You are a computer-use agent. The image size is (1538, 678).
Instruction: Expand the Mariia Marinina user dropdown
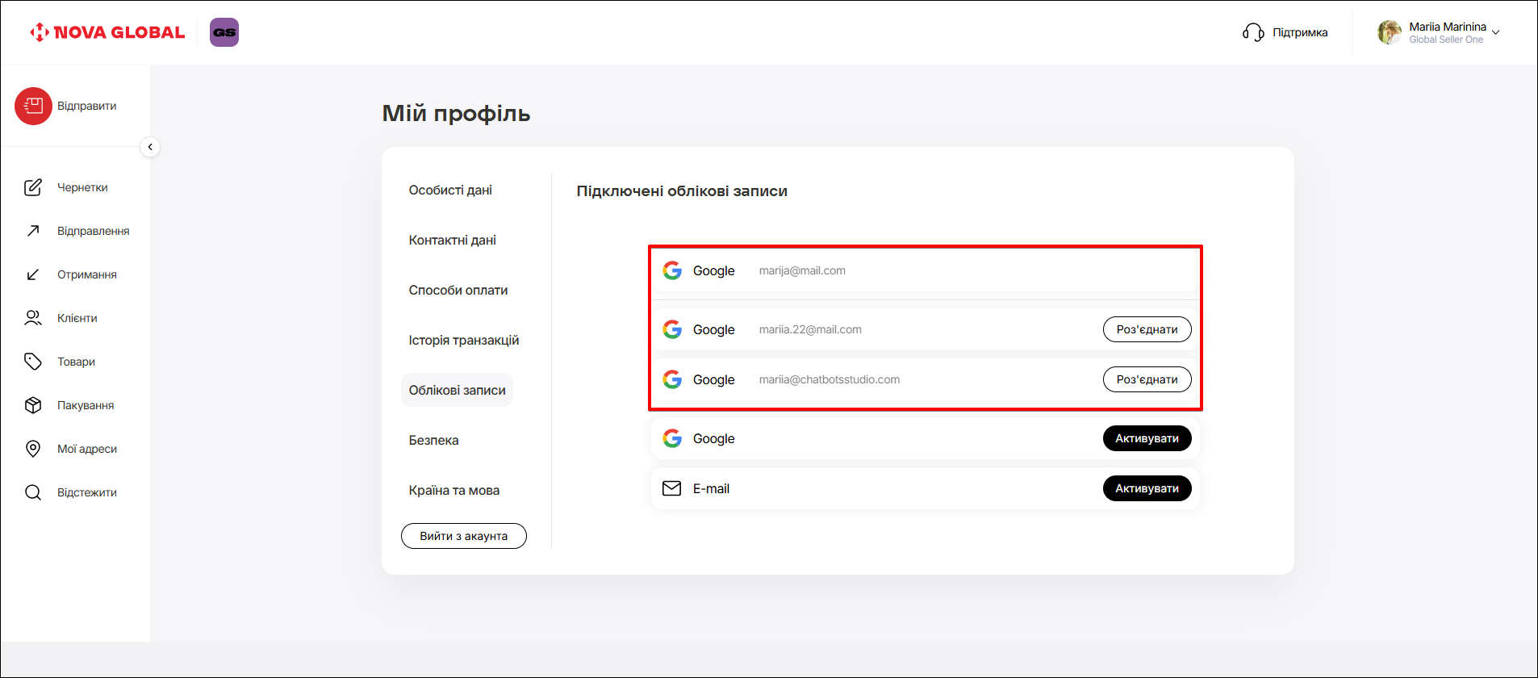click(x=1495, y=32)
